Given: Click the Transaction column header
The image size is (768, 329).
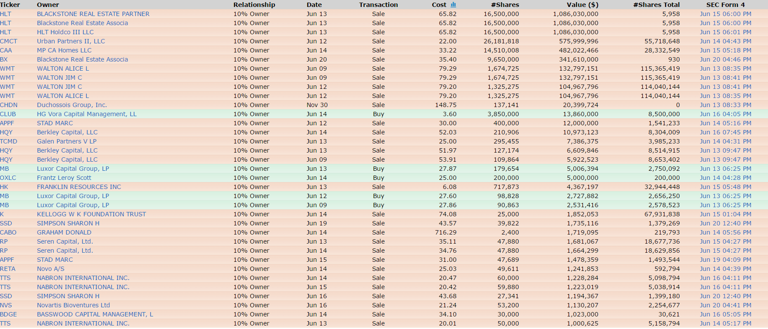Looking at the screenshot, I should [x=378, y=5].
